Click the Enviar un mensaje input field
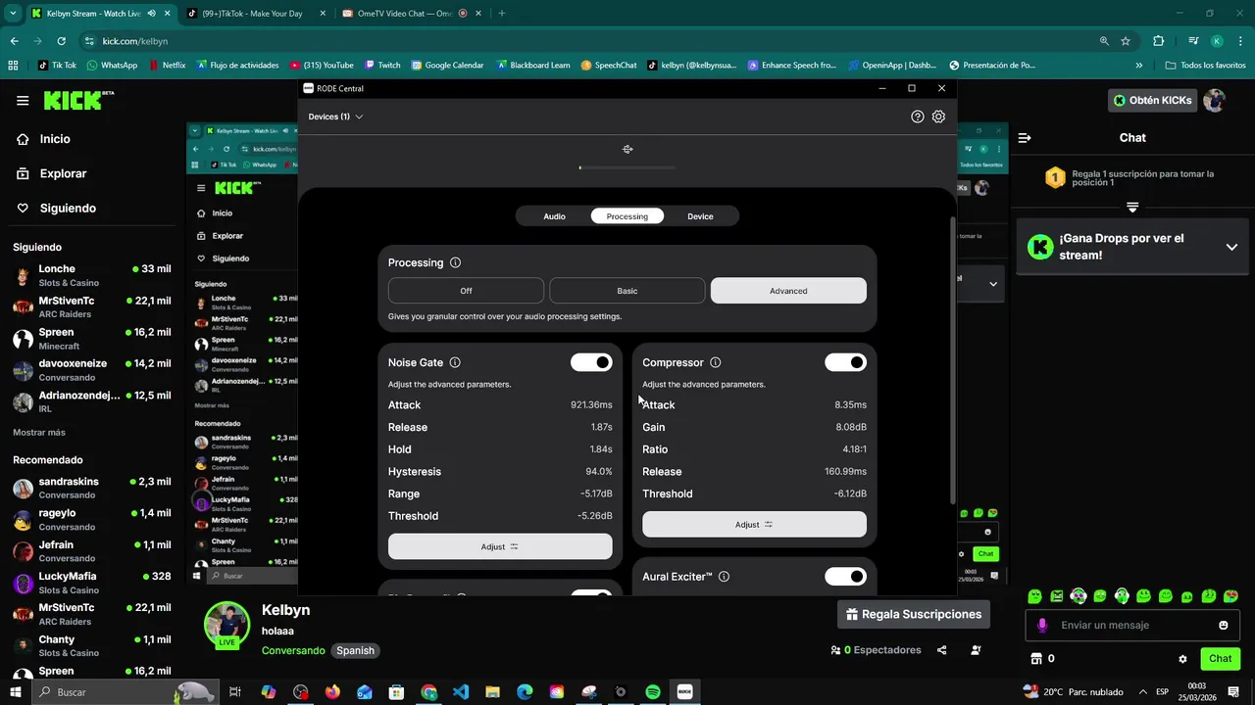The width and height of the screenshot is (1255, 705). click(1133, 625)
